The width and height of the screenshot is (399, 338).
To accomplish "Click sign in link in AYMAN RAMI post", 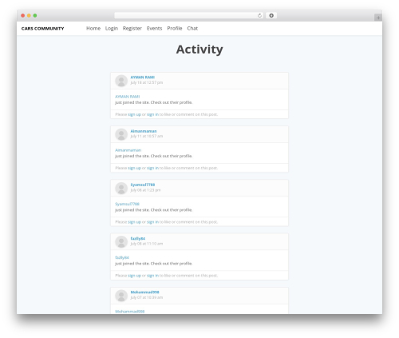I will pyautogui.click(x=152, y=114).
